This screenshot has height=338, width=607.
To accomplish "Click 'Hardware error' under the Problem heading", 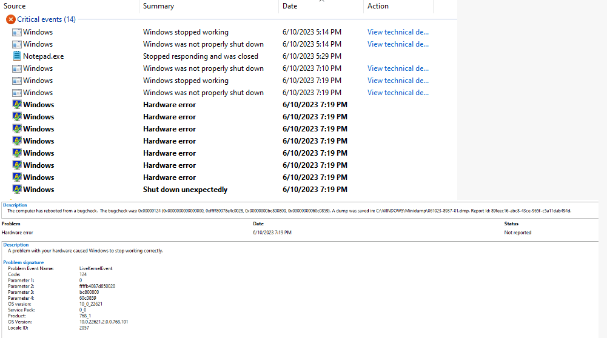I will point(17,233).
